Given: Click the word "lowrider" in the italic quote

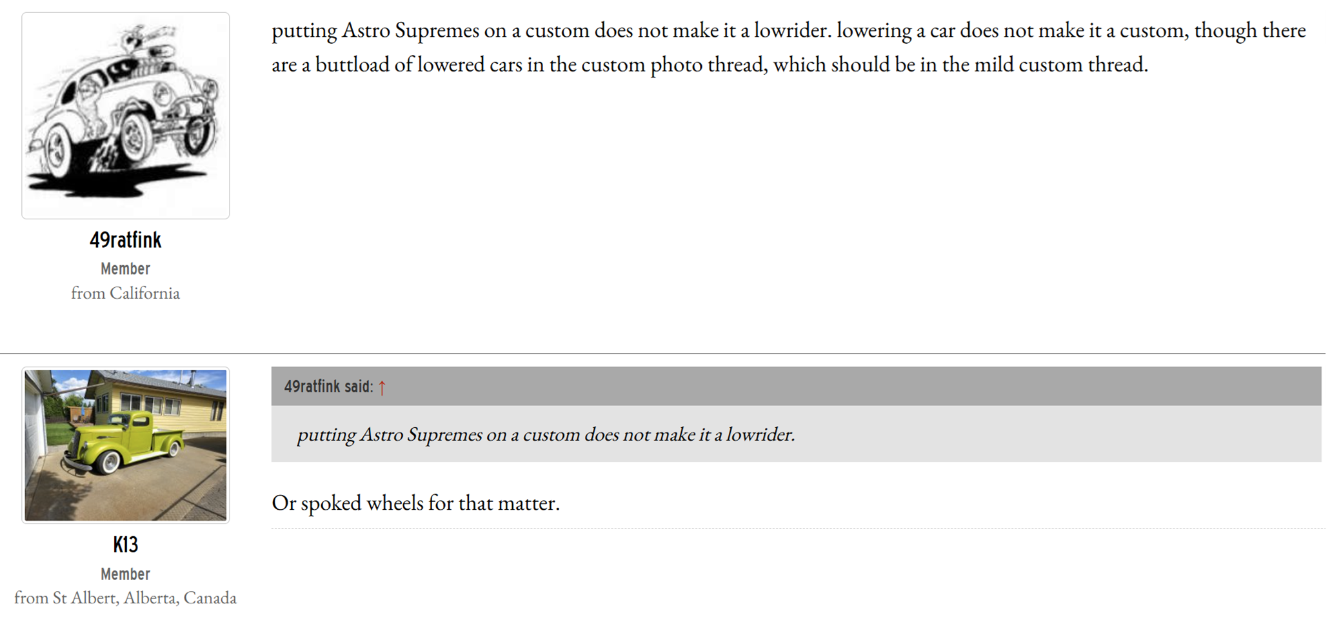Looking at the screenshot, I should (x=759, y=434).
